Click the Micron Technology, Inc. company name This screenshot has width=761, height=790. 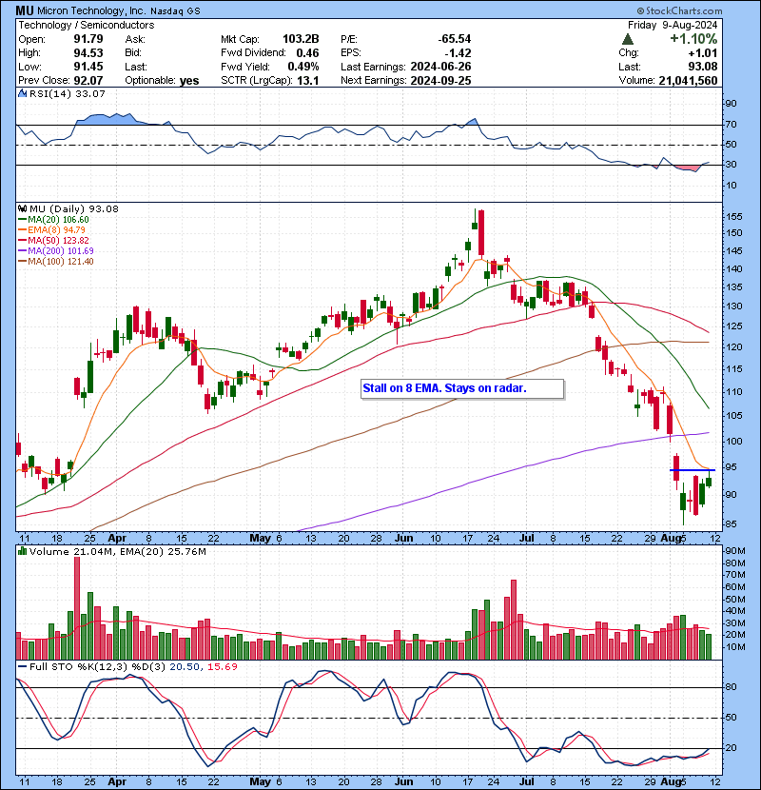(91, 10)
